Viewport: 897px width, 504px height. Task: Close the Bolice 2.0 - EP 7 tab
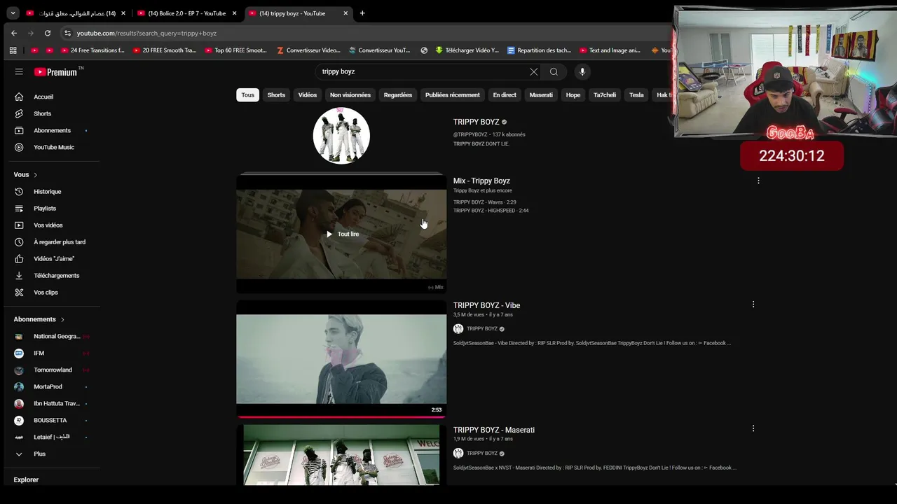coord(235,13)
